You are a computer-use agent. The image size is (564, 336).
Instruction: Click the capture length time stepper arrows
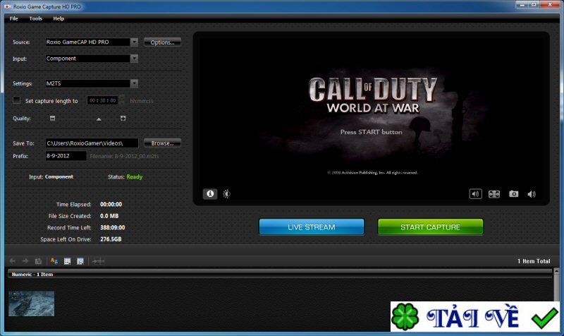click(122, 100)
